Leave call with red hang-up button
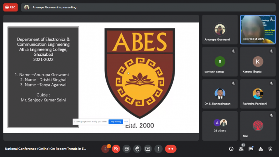This screenshot has height=157, width=279. click(171, 149)
